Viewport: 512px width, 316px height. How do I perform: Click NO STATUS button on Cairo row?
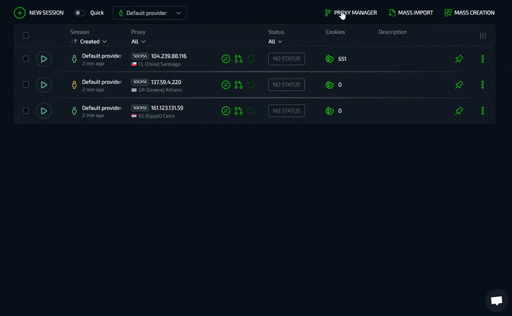tap(286, 111)
